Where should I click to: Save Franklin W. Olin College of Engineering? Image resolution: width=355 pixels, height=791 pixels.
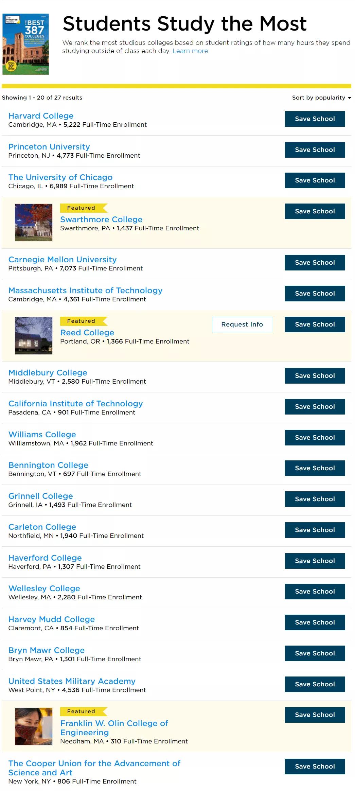pyautogui.click(x=315, y=715)
